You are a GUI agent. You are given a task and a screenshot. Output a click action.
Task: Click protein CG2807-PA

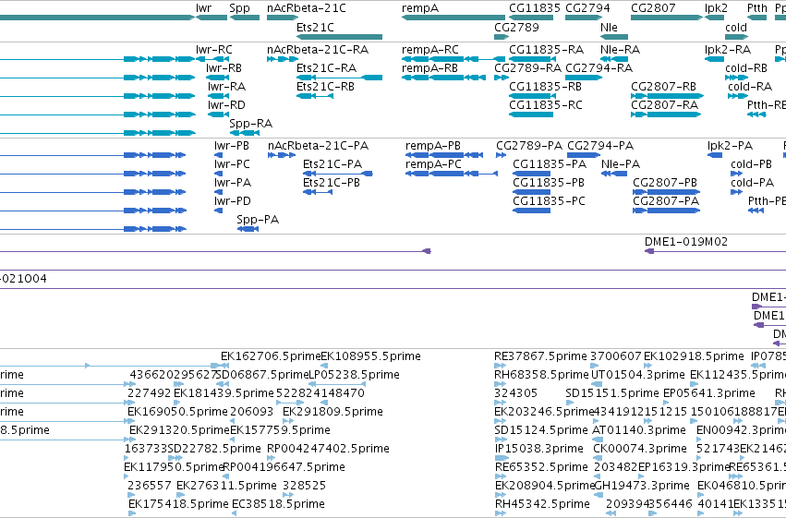[666, 201]
